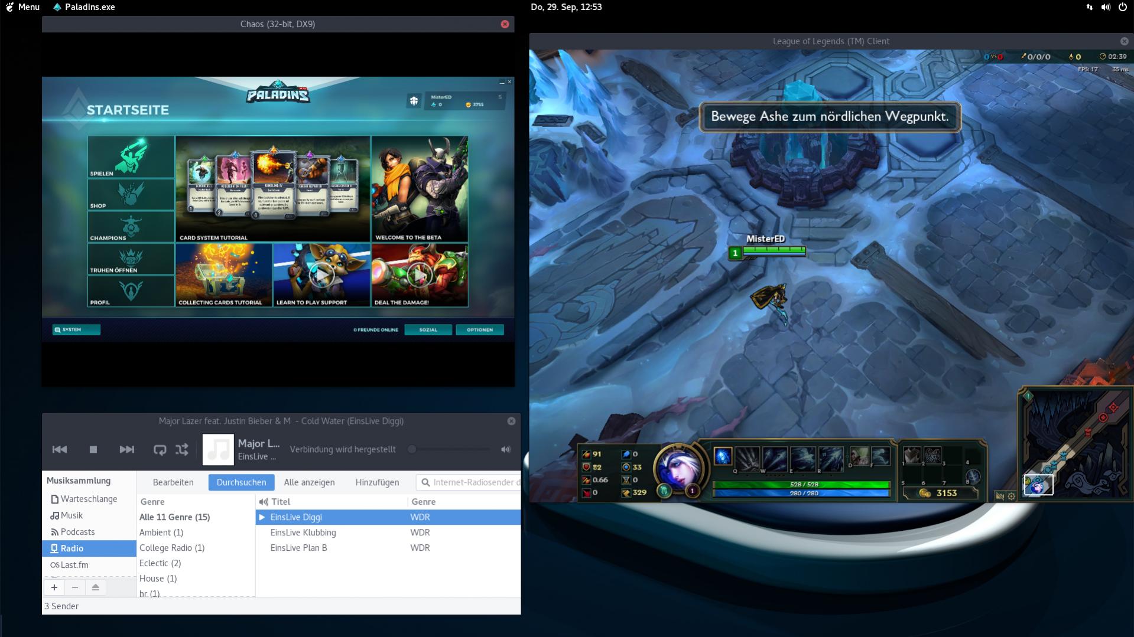Select Podcasts in the sidebar
The image size is (1134, 637).
point(89,532)
